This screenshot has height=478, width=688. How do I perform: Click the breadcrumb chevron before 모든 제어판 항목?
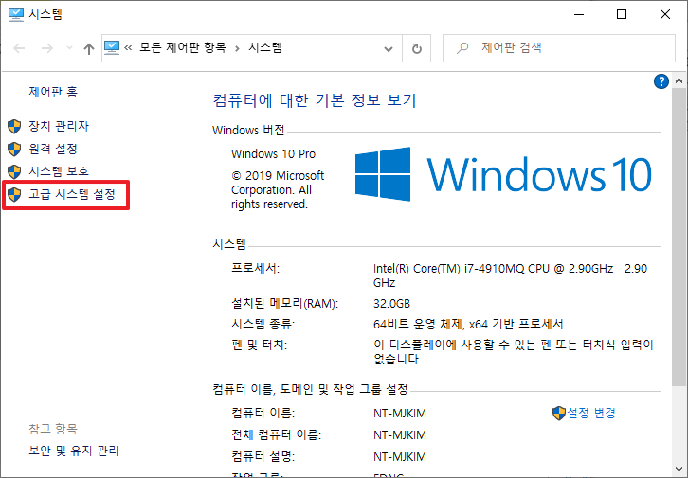click(x=129, y=48)
